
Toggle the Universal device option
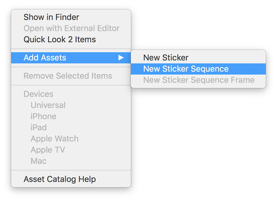(x=48, y=105)
